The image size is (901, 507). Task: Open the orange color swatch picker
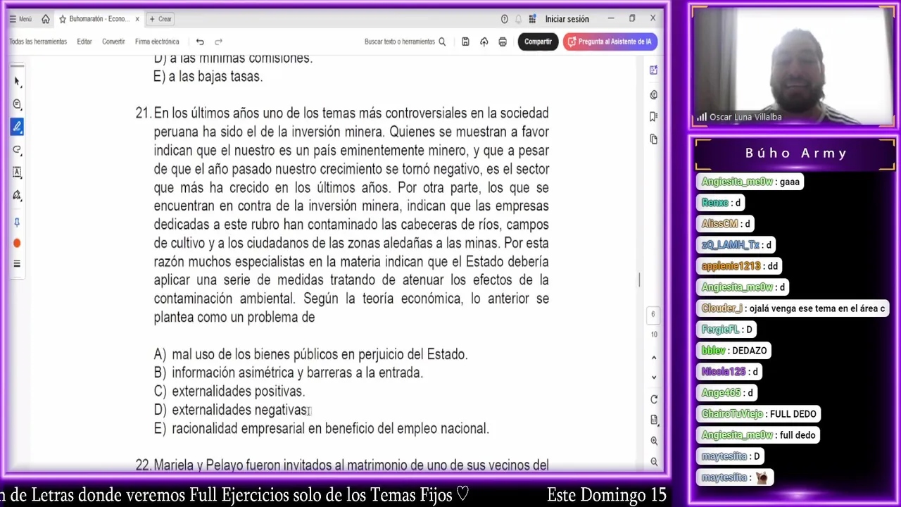[x=17, y=243]
